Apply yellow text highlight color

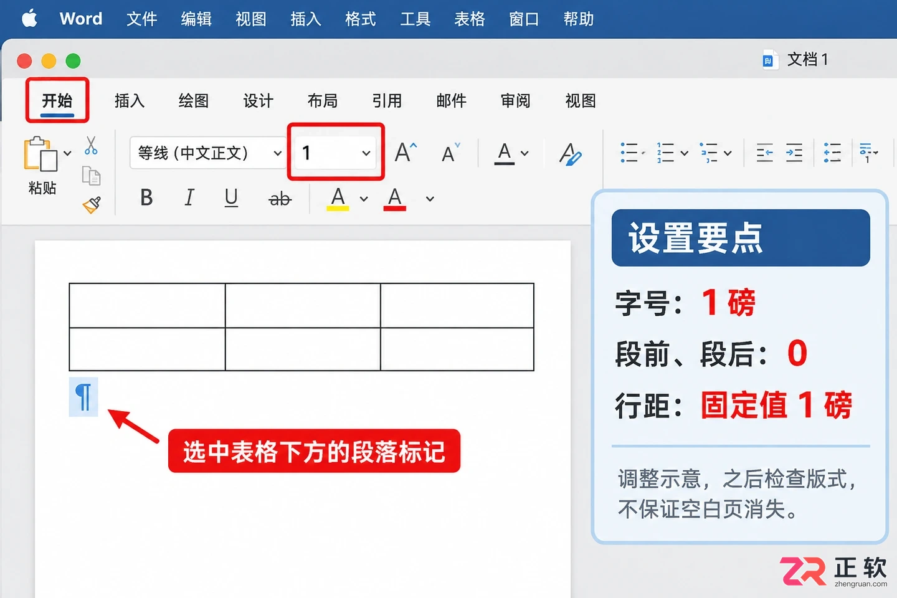338,199
